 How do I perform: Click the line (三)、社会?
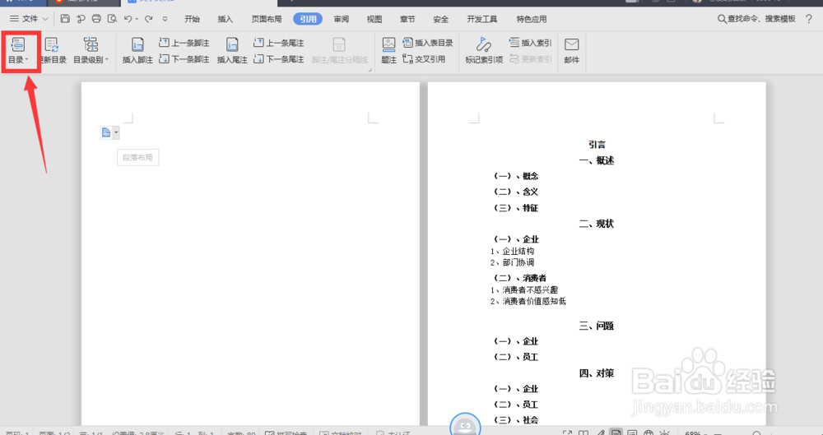click(x=516, y=419)
